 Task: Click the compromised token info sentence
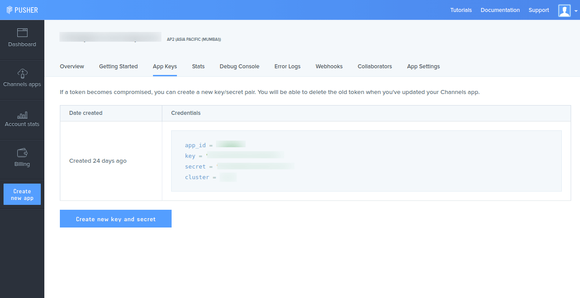click(x=270, y=92)
